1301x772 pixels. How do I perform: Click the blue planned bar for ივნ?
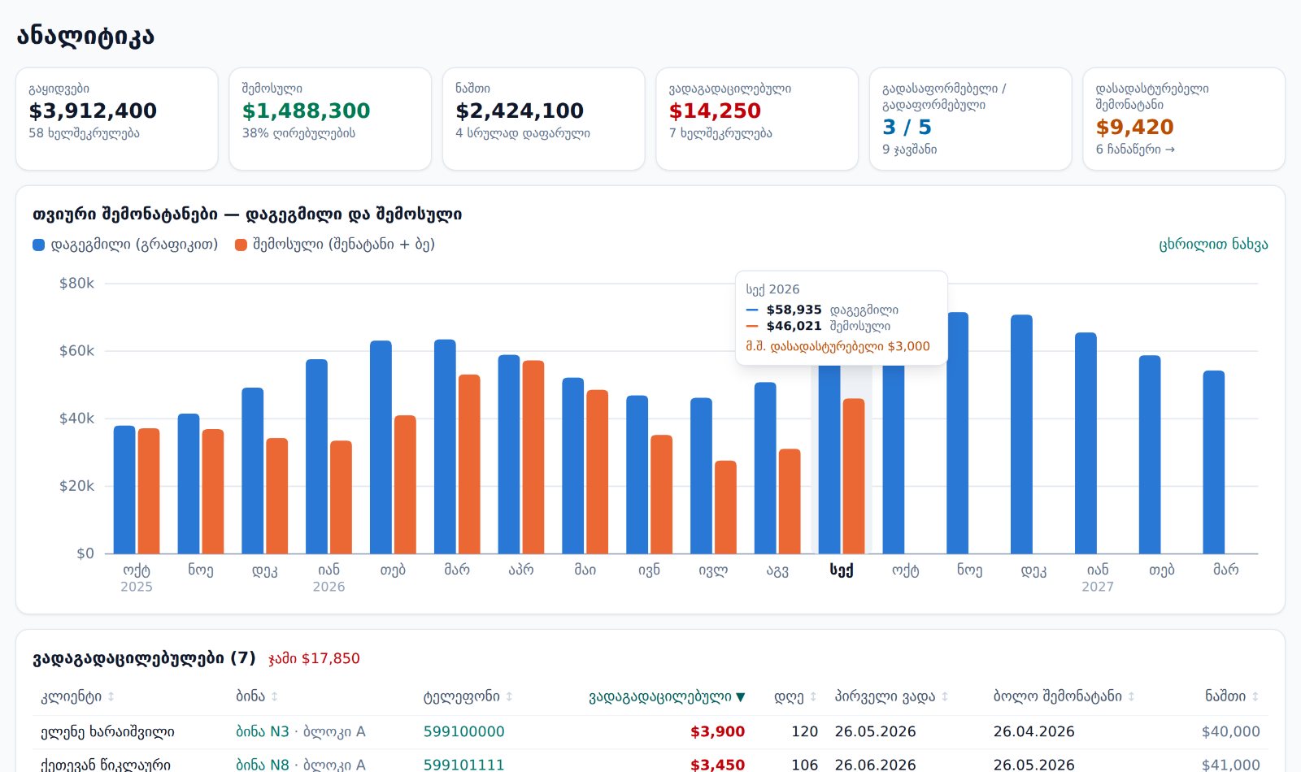click(x=637, y=475)
